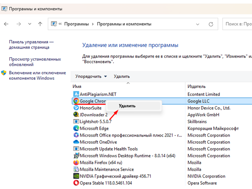This screenshot has width=252, height=189.
Task: Go back with the left arrow
Action: 6,24
